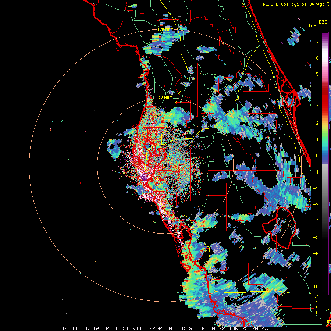Click the 100 NMI range ring label
331x331 pixels.
tap(165, 29)
